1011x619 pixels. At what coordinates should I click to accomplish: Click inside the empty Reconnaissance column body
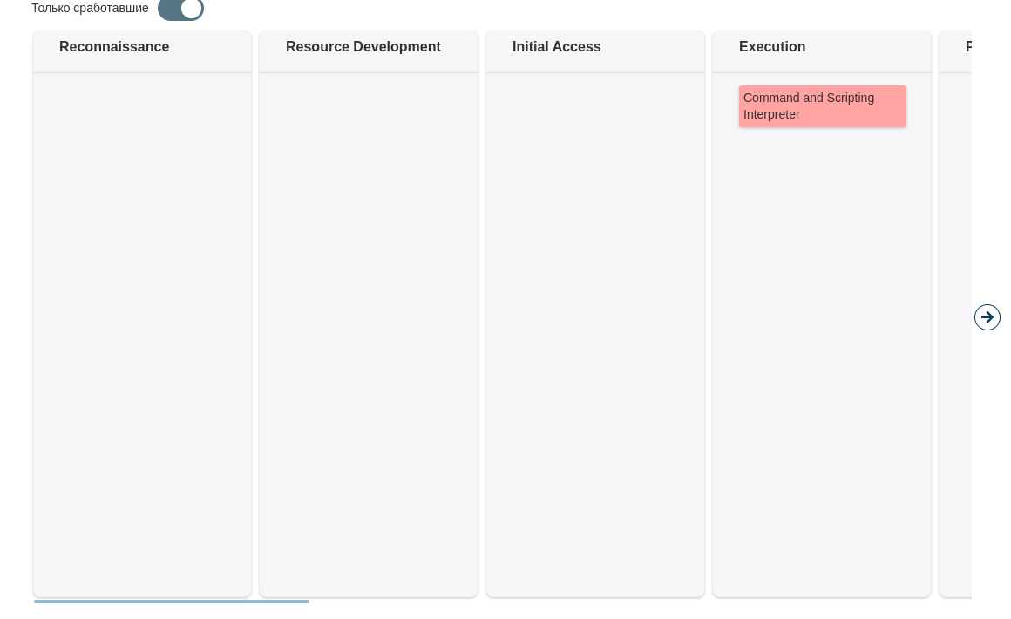click(x=142, y=331)
